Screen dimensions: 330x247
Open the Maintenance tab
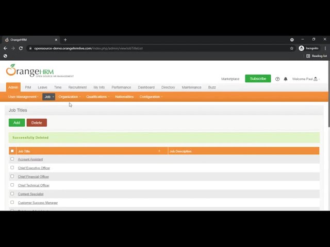[191, 87]
